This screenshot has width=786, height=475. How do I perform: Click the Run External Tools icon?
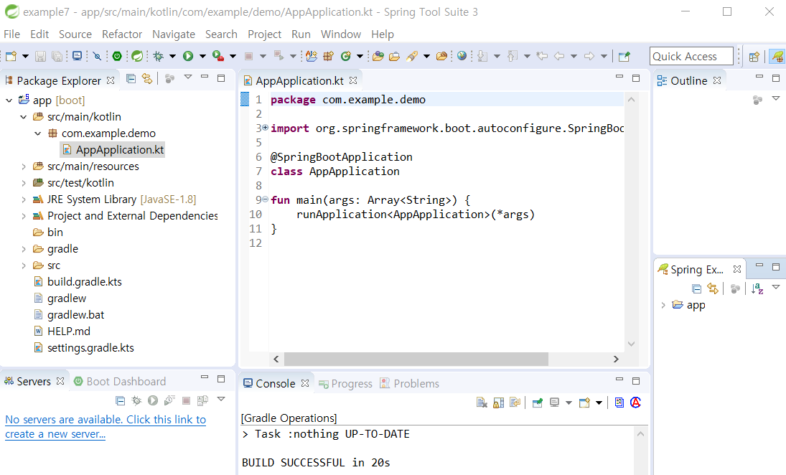coord(217,56)
